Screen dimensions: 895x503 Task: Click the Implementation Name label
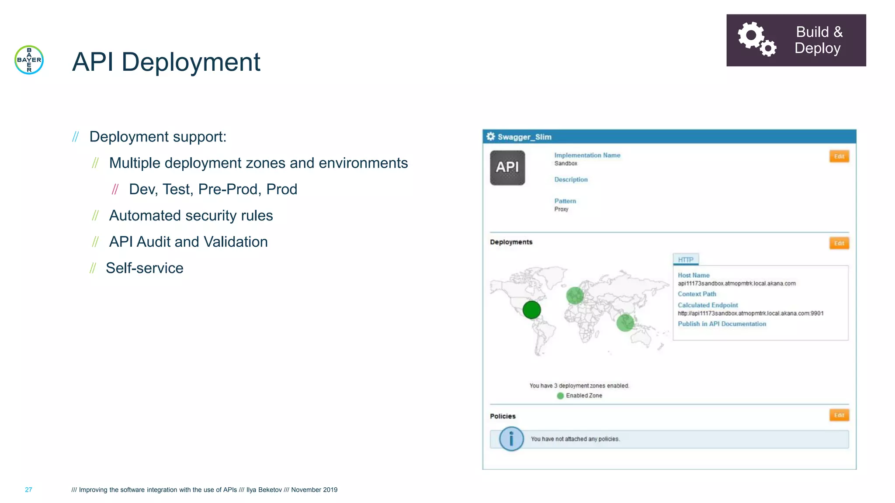pos(587,155)
